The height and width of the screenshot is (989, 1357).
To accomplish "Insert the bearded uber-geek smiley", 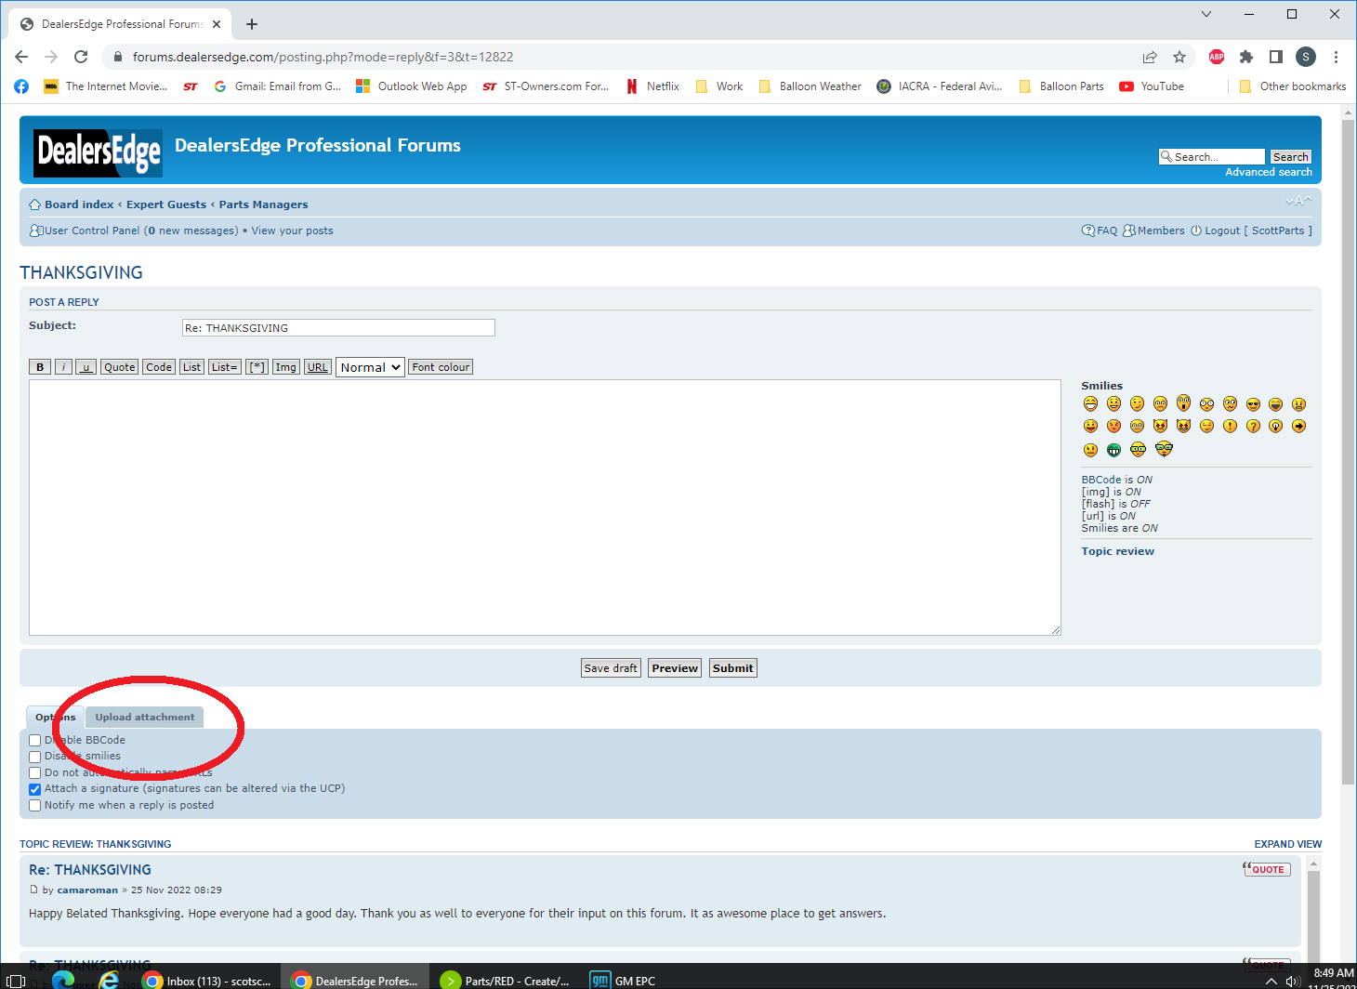I will [1164, 449].
